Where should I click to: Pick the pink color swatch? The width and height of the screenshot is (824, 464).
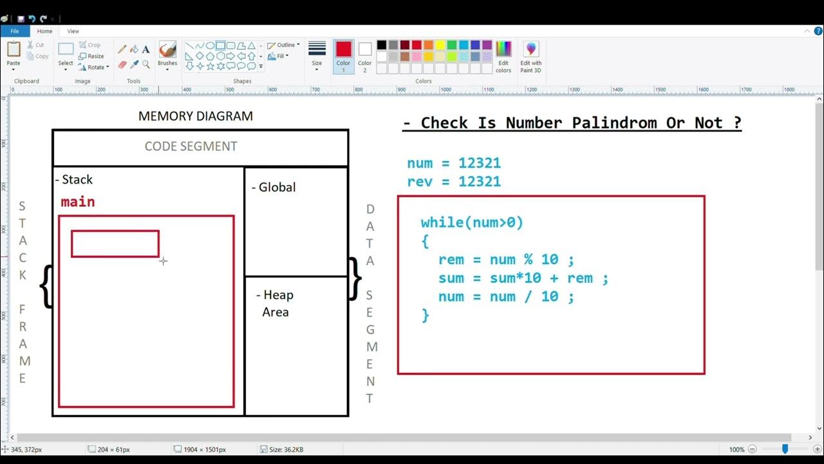tap(417, 57)
